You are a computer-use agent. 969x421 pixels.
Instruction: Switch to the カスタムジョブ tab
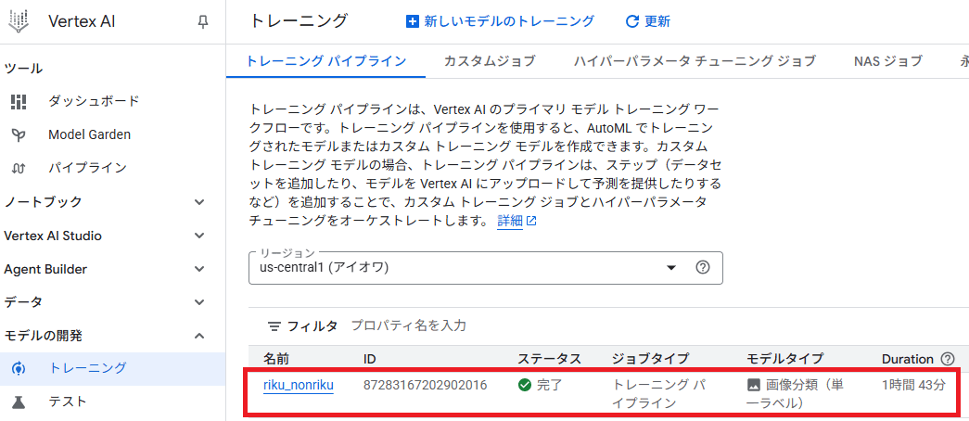490,61
